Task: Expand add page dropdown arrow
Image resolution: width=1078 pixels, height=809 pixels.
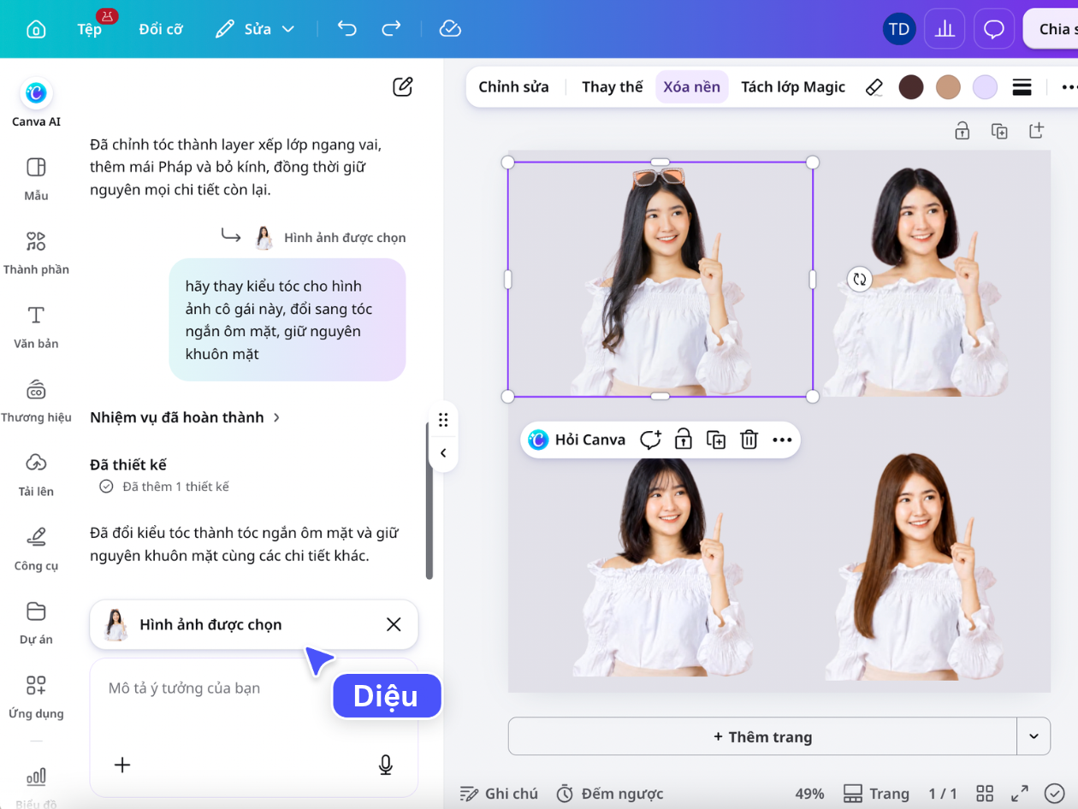Action: (1034, 736)
